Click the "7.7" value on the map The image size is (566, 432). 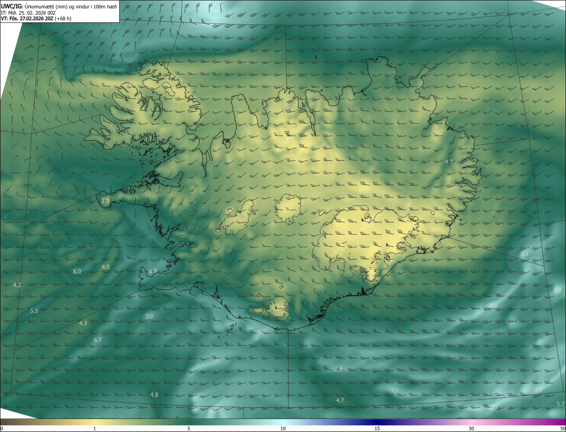(394, 390)
